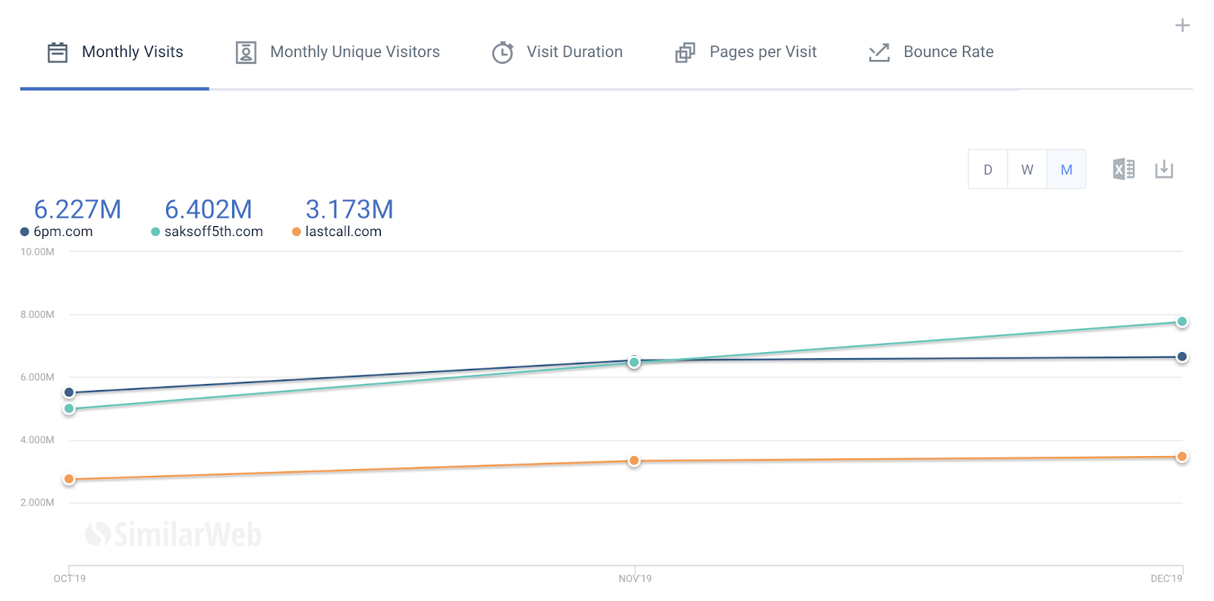Click the bounce rate chart icon
This screenshot has height=601, width=1214.
click(879, 52)
